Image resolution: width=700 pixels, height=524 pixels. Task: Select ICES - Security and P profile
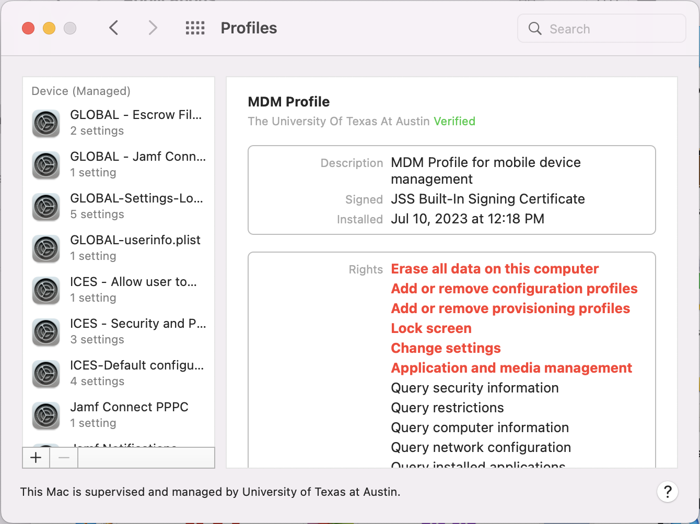coord(138,331)
